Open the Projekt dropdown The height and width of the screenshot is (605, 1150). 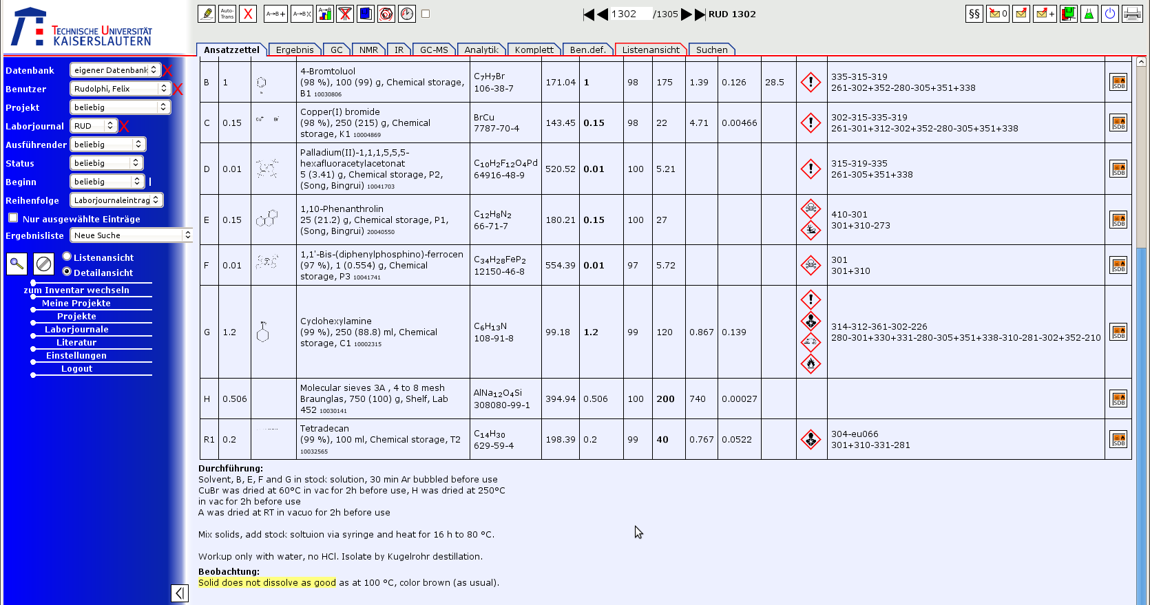120,107
